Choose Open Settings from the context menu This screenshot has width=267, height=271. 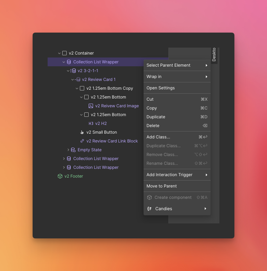[x=177, y=88]
